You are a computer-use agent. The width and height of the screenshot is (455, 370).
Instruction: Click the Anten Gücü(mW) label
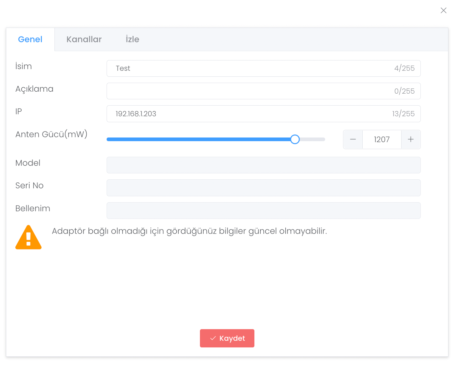pos(51,134)
